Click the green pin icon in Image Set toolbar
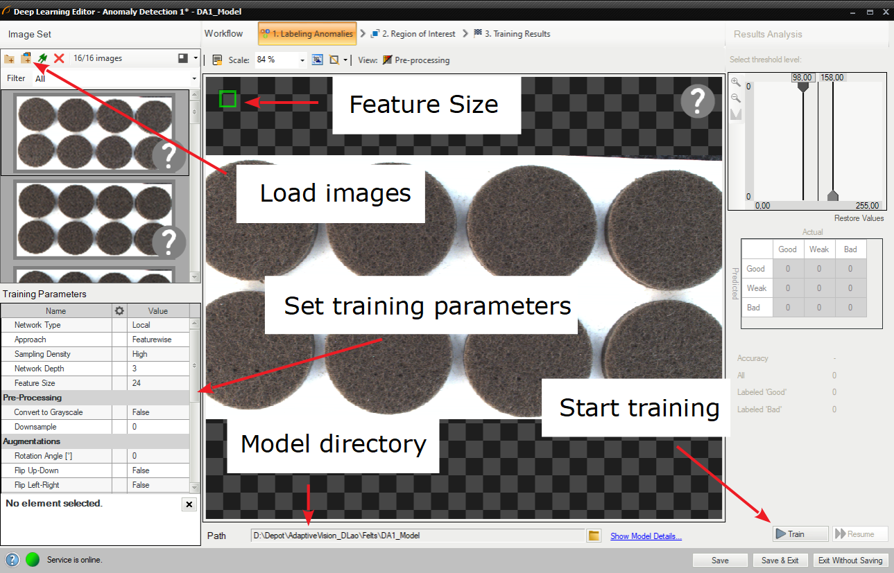894x573 pixels. click(x=43, y=59)
